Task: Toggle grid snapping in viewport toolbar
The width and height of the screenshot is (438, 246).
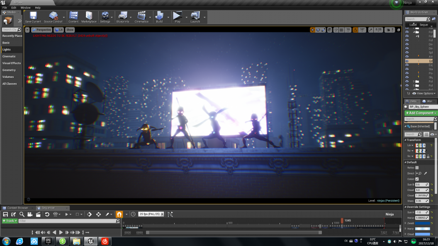Action: tap(341, 30)
